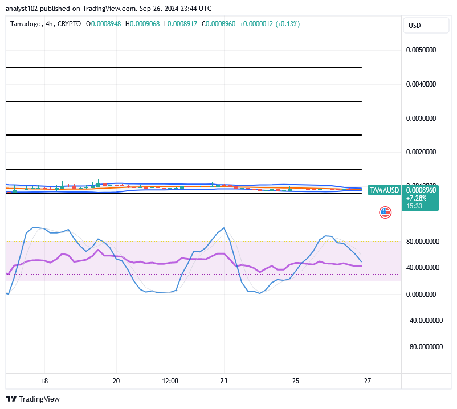The width and height of the screenshot is (457, 409).
Task: Expand the USD price scale options
Action: point(426,25)
